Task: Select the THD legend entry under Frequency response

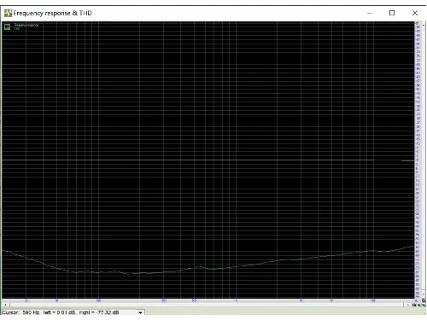Action: point(17,28)
